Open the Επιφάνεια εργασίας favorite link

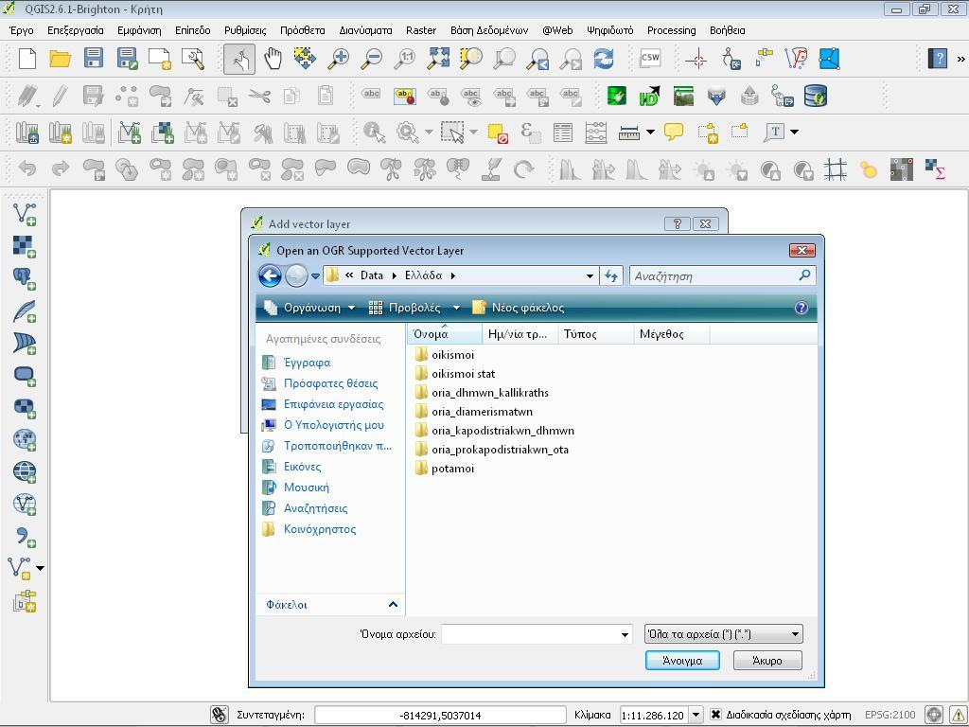click(333, 403)
